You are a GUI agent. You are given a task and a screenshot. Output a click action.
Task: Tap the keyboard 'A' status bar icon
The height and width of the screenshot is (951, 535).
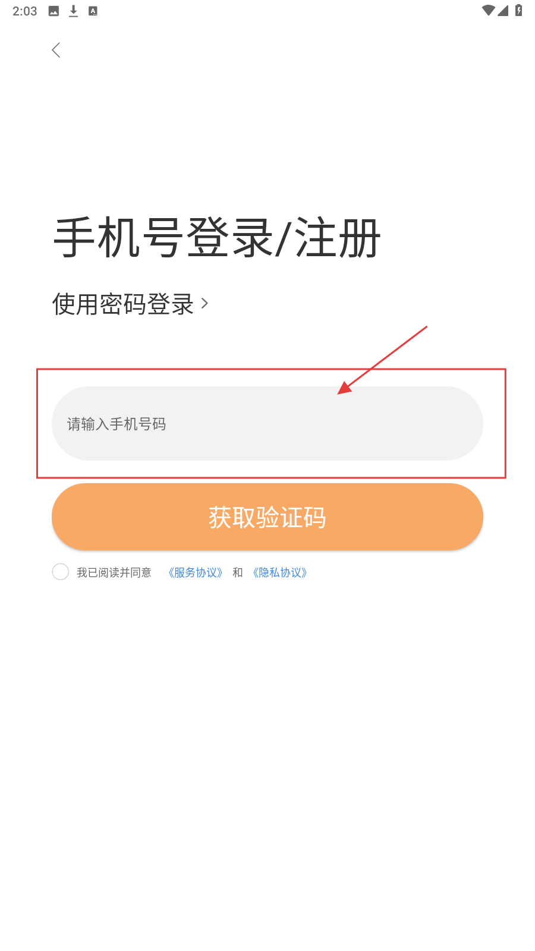93,11
